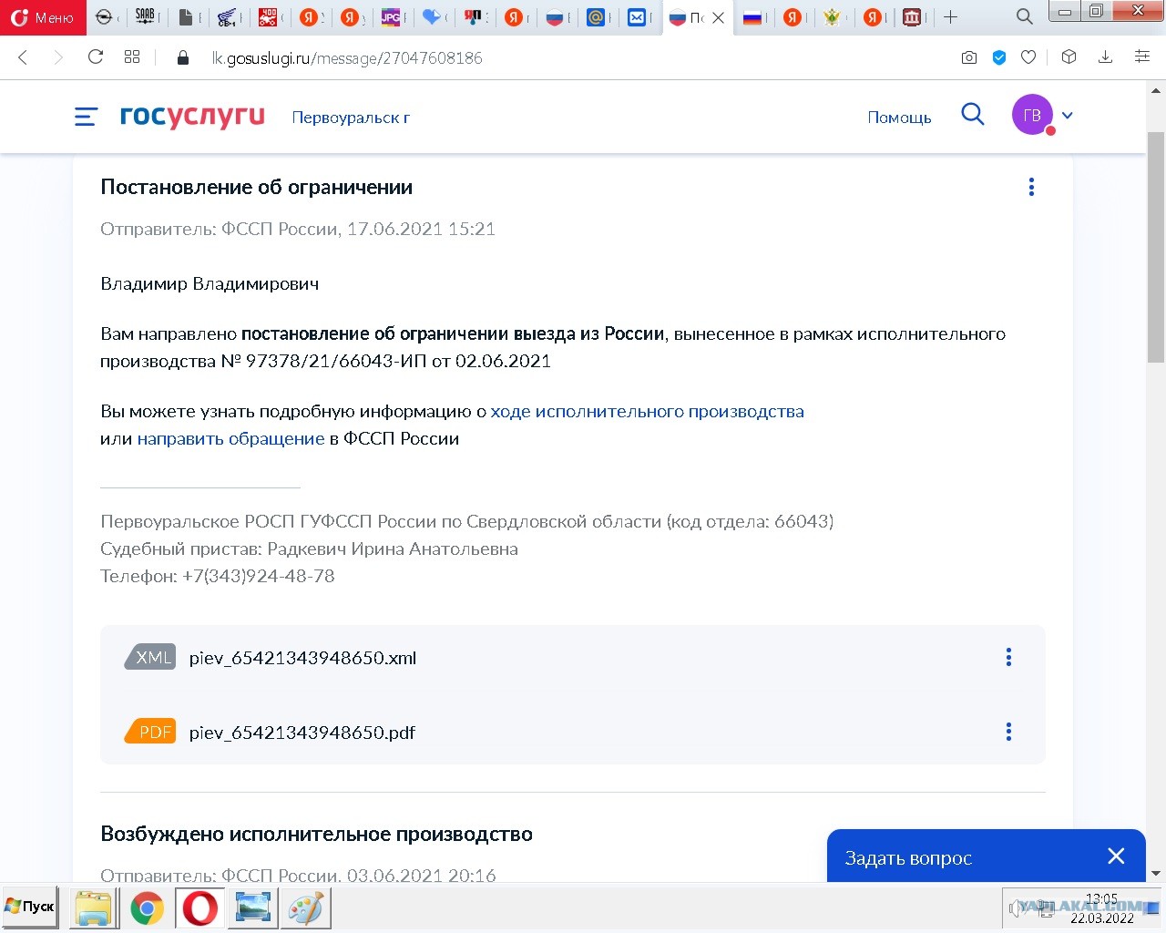
Task: Select the heading Возбуждено исполнительное производство
Action: (316, 834)
